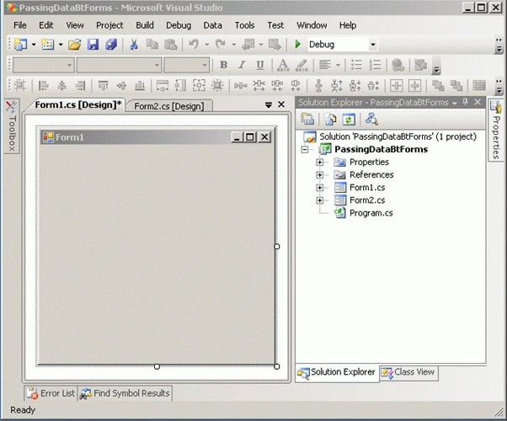Open the Add New Item dropdown arrow
Viewport: 507px width, 421px height.
coord(61,45)
